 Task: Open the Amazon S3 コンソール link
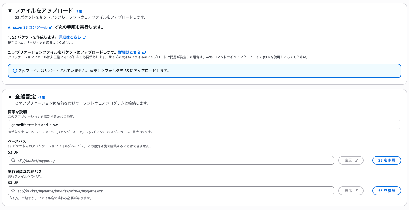coord(28,27)
